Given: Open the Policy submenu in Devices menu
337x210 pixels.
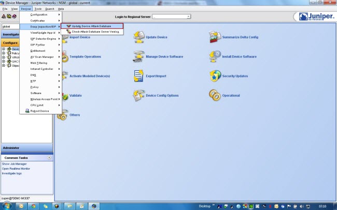Looking at the screenshot, I should click(41, 87).
